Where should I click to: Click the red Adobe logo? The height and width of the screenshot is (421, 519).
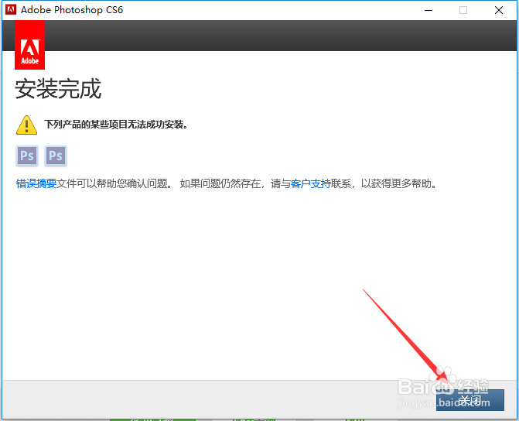[30, 45]
